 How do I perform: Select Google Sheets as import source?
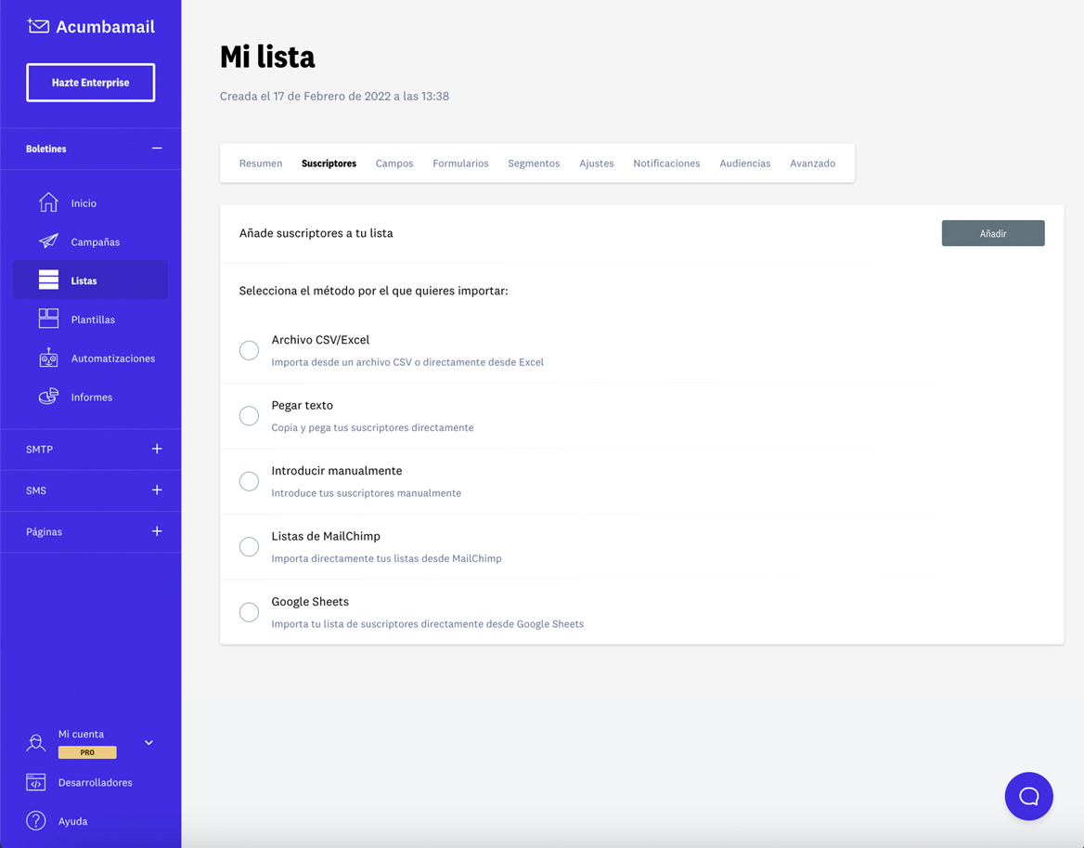pos(249,612)
